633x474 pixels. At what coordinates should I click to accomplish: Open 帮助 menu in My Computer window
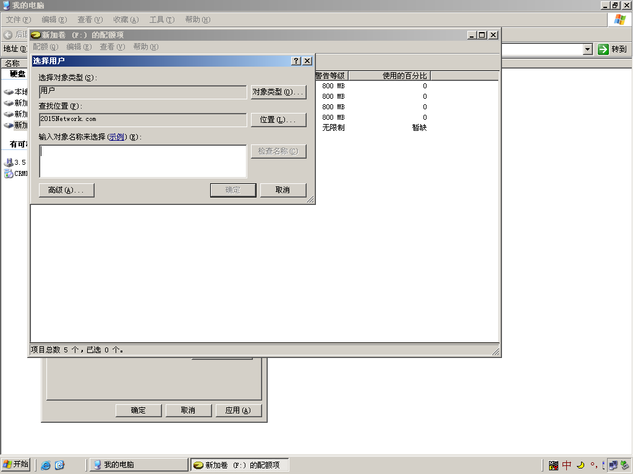(x=198, y=20)
